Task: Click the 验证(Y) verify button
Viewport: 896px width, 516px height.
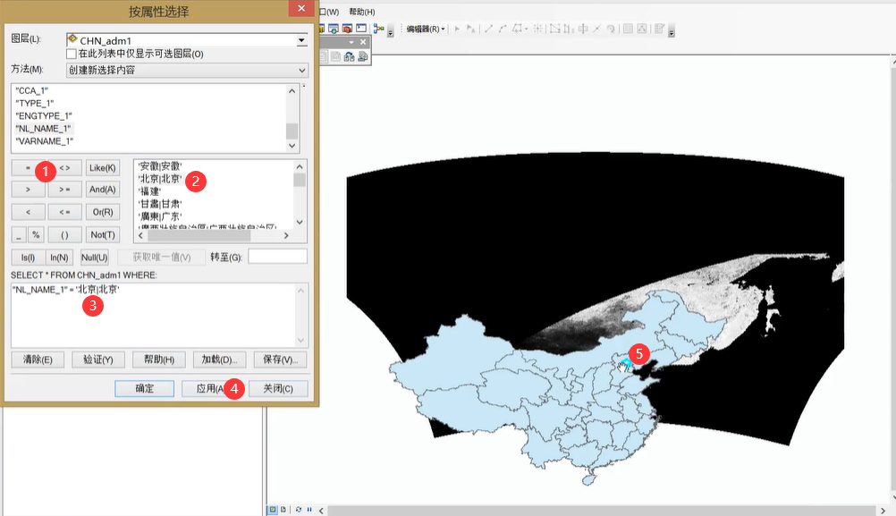Action: point(98,360)
